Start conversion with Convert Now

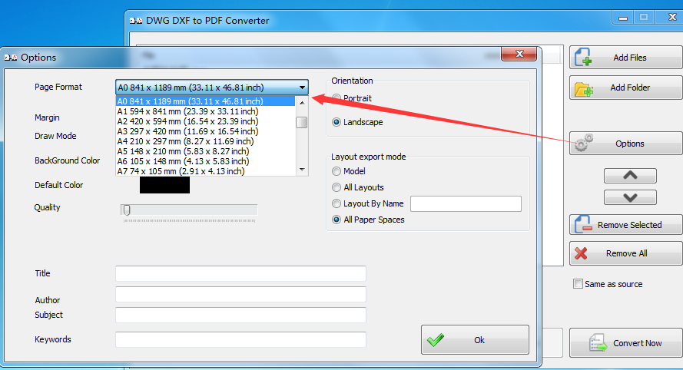[626, 343]
